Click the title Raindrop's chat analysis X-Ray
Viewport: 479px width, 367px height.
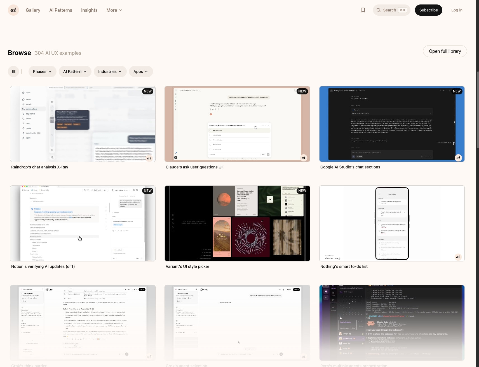pos(40,167)
